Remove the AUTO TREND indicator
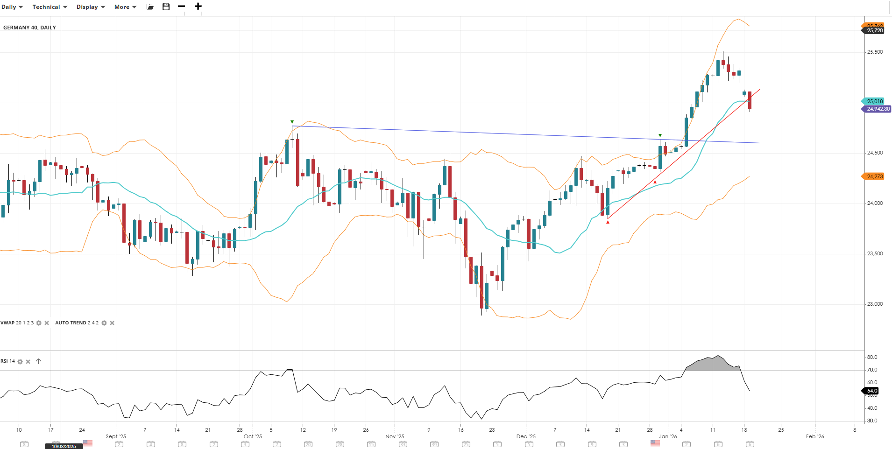 pos(112,323)
